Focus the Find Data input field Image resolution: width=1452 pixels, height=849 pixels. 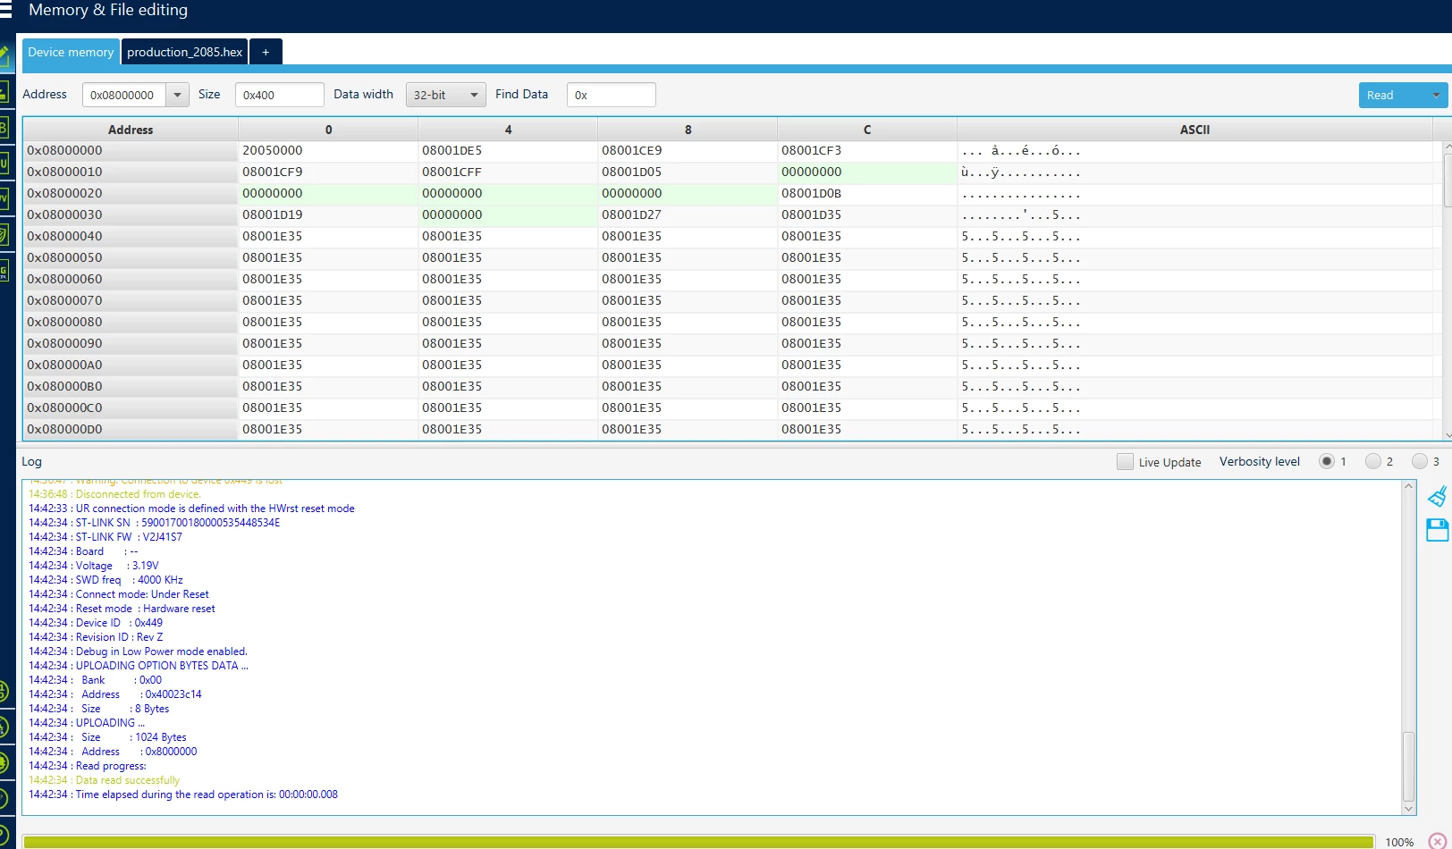(x=612, y=95)
